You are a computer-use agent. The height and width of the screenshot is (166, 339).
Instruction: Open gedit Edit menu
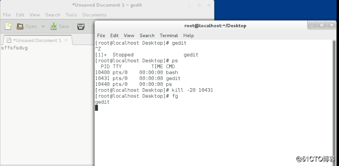[20, 15]
